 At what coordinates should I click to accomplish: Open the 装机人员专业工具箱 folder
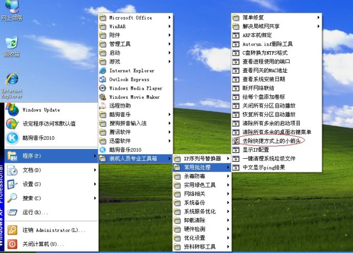coord(136,159)
